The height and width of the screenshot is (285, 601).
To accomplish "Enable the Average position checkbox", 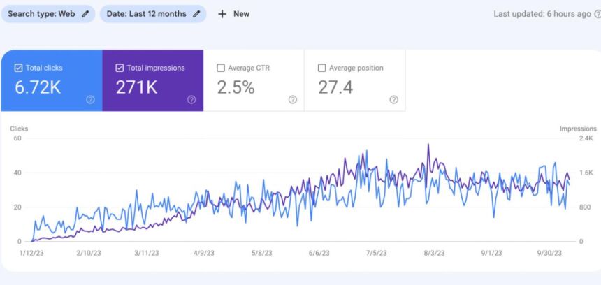I will (x=321, y=68).
